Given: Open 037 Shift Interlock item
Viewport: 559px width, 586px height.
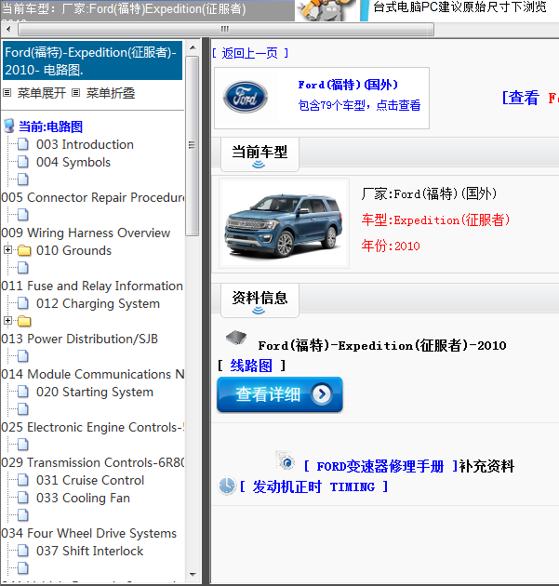Looking at the screenshot, I should point(89,551).
